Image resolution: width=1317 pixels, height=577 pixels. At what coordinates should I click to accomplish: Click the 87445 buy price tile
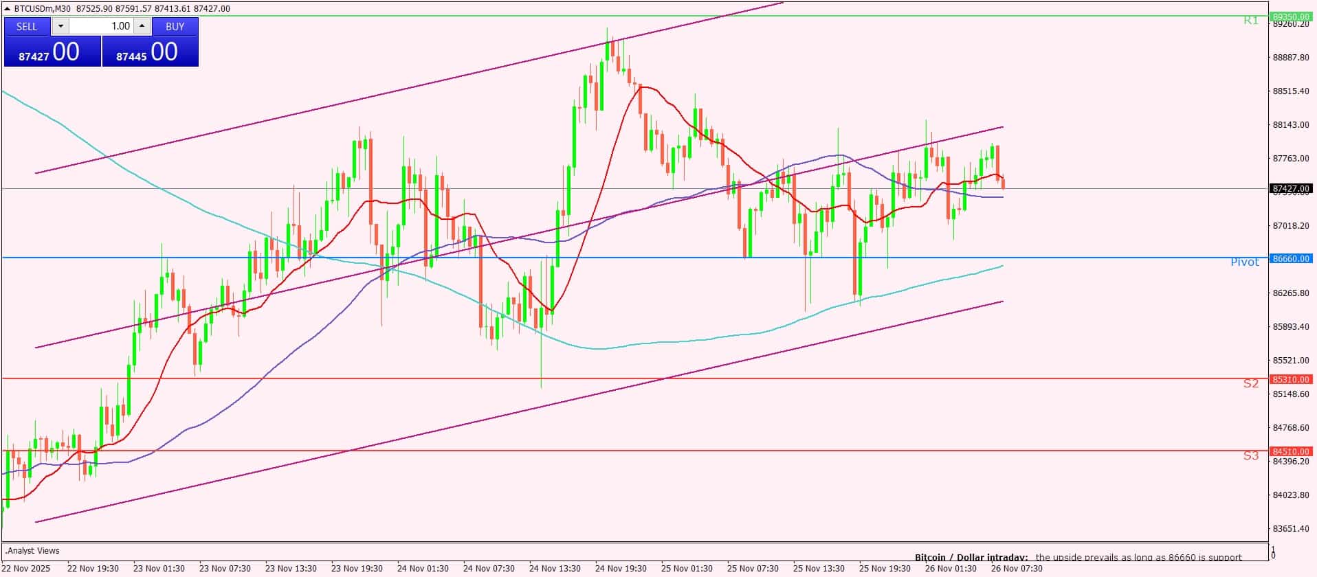coord(150,52)
